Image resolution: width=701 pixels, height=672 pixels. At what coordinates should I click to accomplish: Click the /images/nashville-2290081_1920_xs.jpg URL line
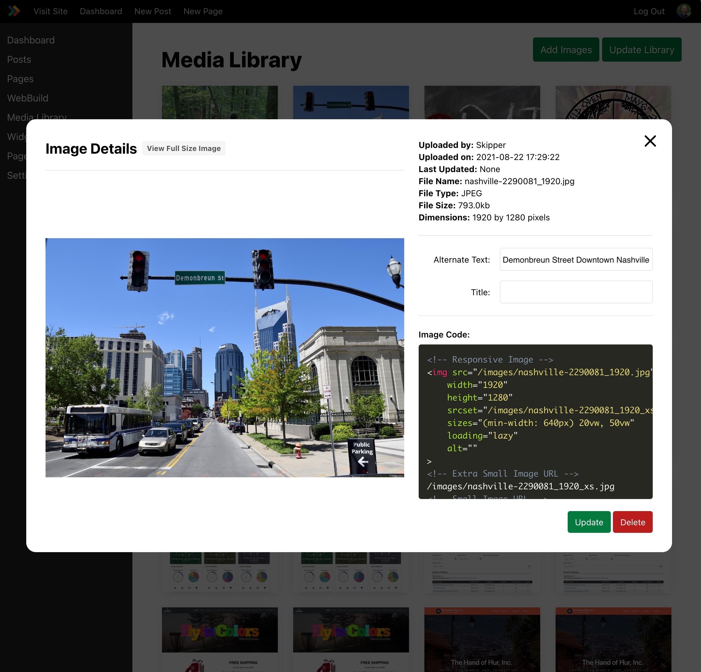[520, 486]
